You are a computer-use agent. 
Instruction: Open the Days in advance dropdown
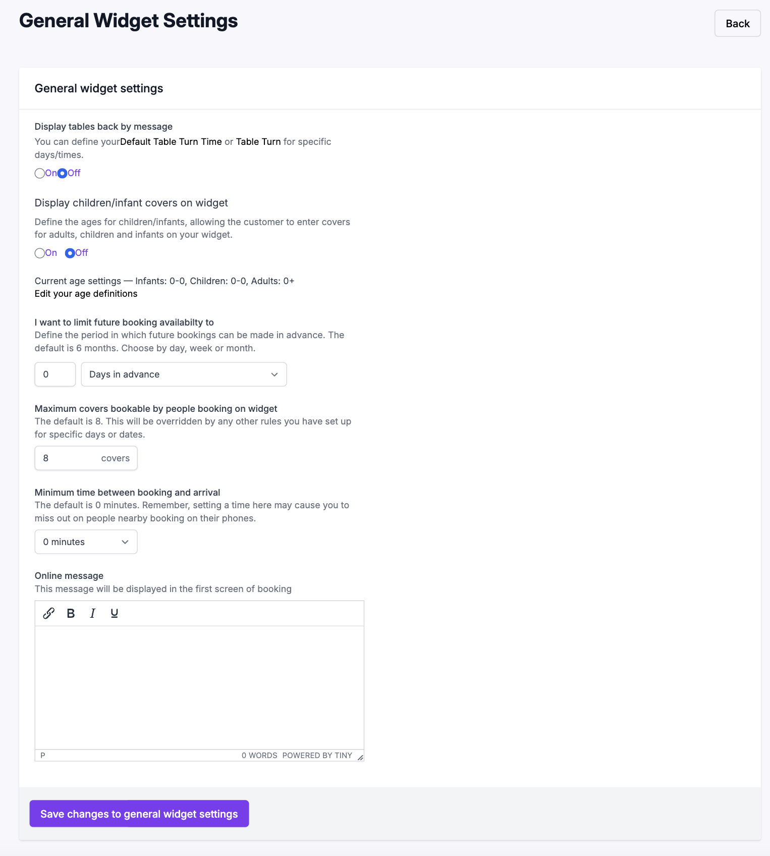pyautogui.click(x=184, y=375)
